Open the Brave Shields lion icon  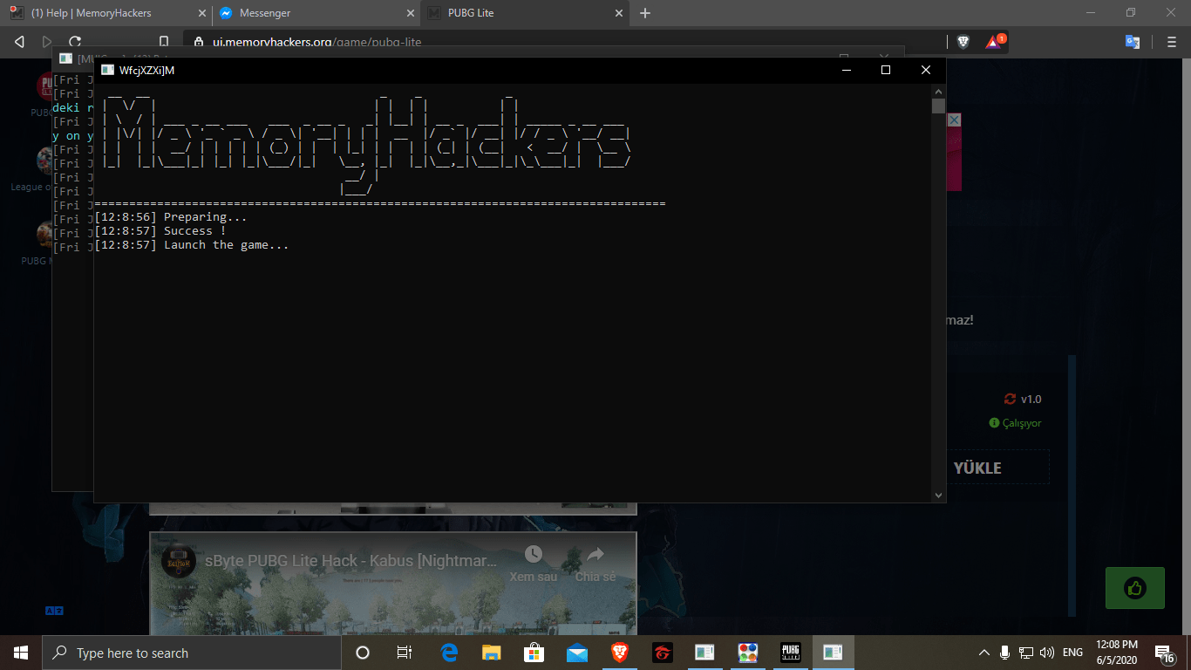[x=963, y=41]
